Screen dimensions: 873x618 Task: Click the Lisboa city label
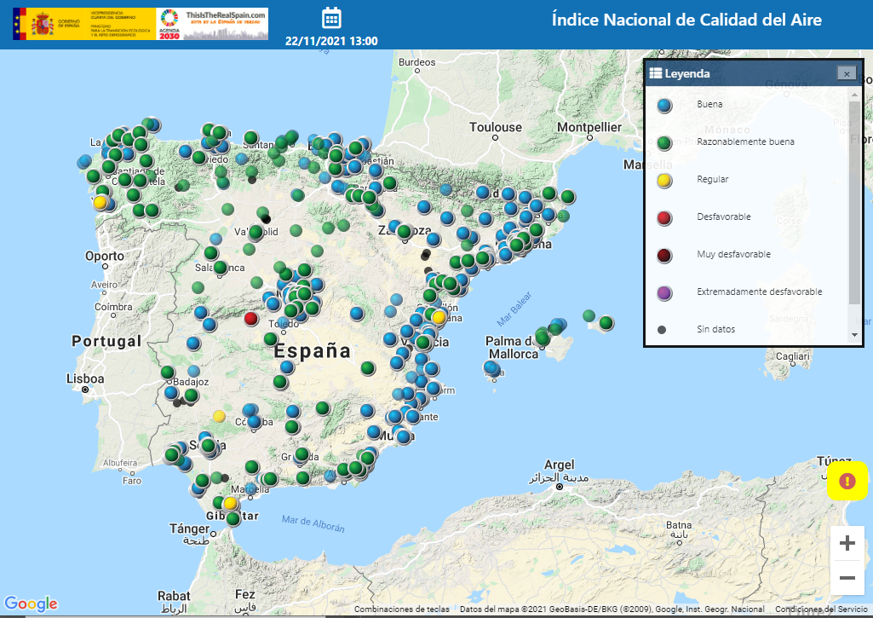[x=85, y=379]
